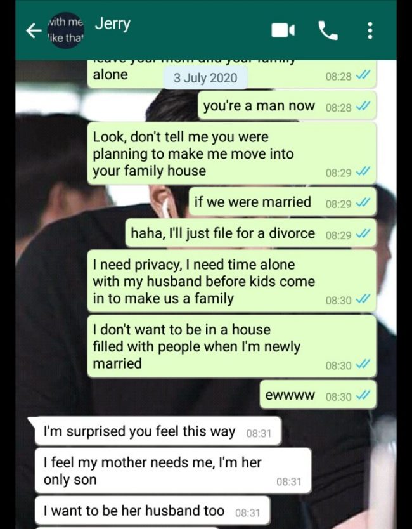This screenshot has width=412, height=529.
Task: Start a video call with Jerry
Action: pos(283,30)
